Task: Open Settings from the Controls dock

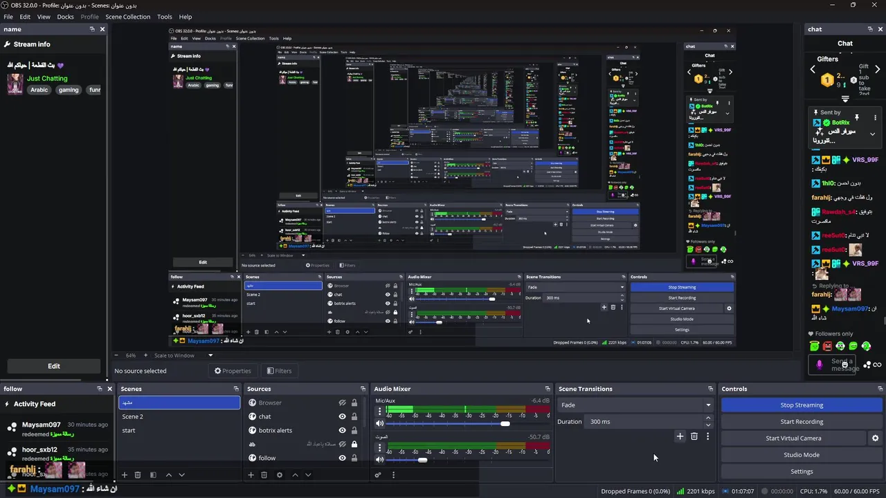Action: (x=802, y=472)
